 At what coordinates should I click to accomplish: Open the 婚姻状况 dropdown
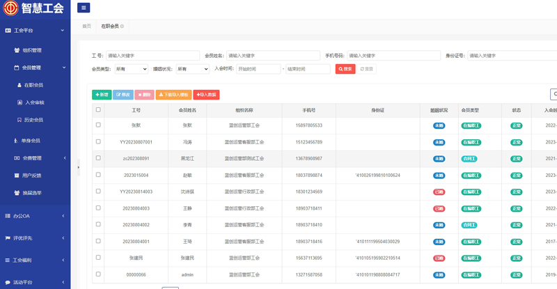193,69
